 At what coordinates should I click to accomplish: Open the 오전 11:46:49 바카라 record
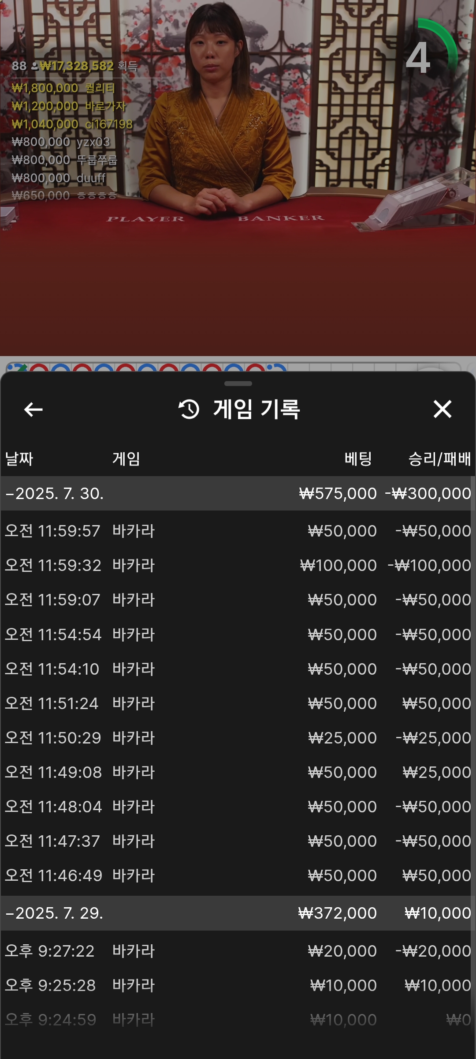pos(238,875)
